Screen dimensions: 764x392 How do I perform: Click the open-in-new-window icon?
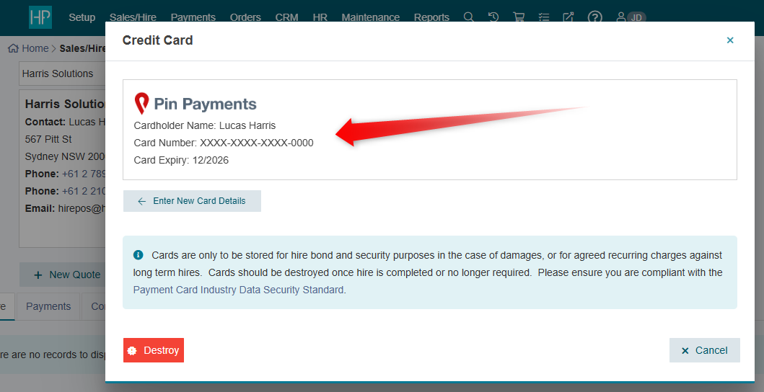tap(568, 17)
